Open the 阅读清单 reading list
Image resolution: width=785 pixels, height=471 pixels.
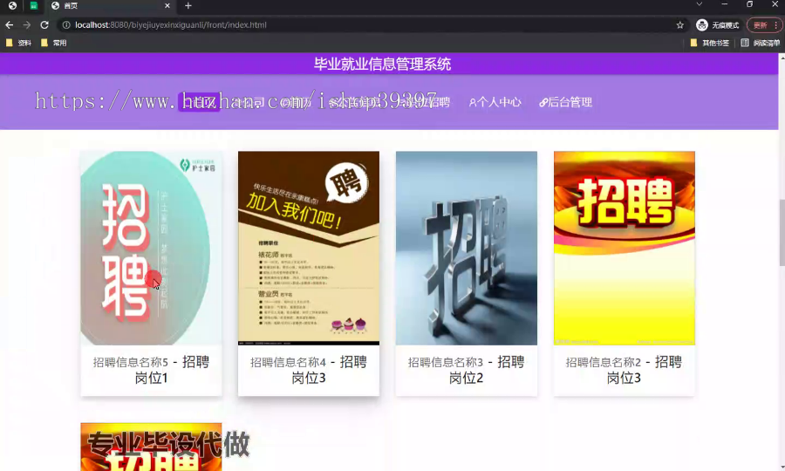760,43
